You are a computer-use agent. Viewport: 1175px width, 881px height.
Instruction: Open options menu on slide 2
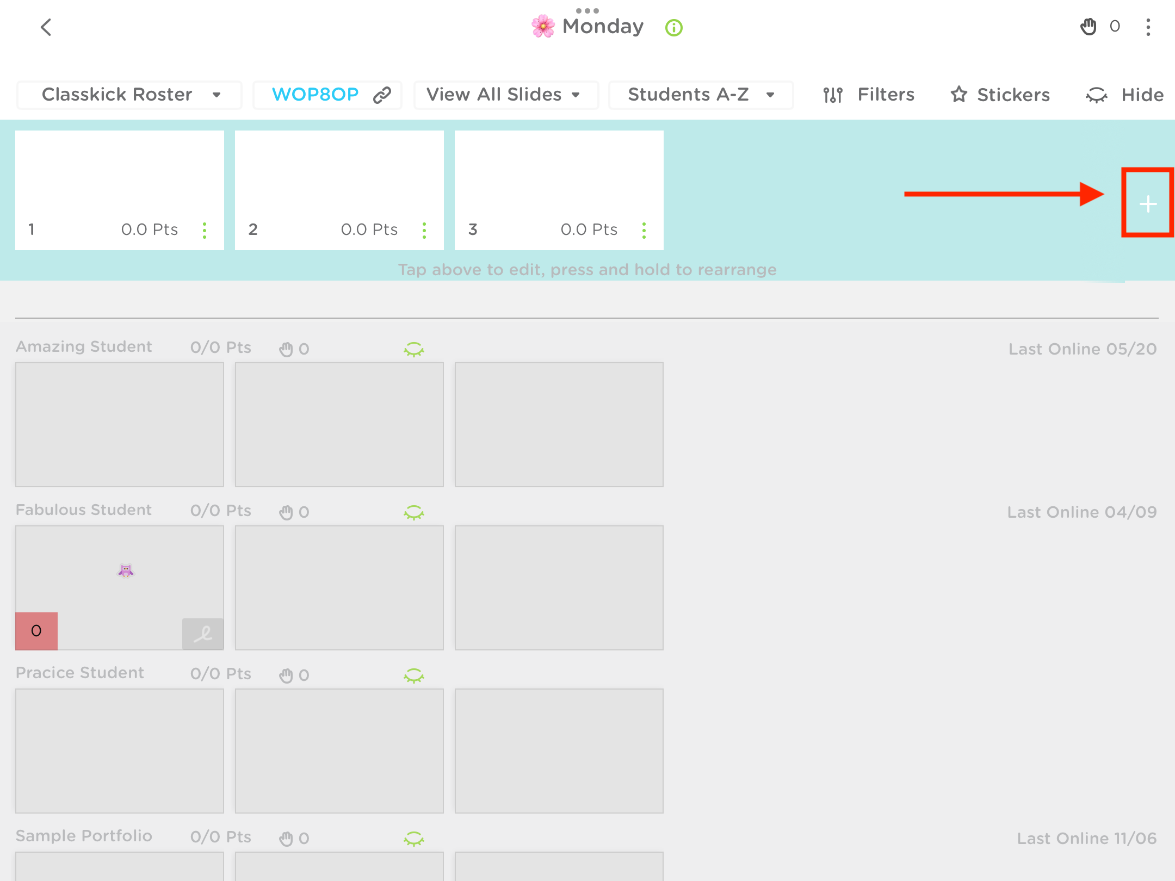point(424,229)
